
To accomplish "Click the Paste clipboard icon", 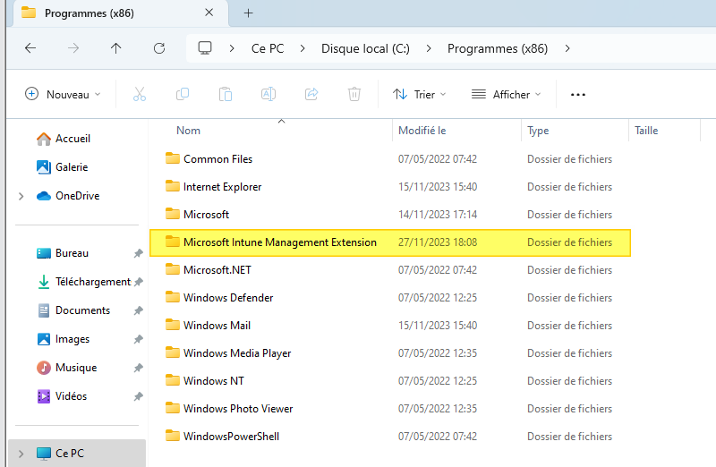I will 226,94.
